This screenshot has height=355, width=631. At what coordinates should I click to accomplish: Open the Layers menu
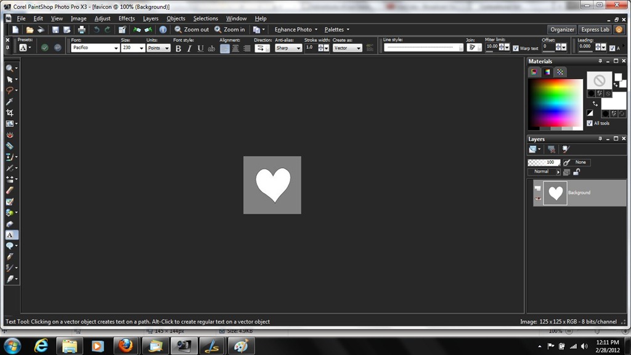click(x=150, y=18)
